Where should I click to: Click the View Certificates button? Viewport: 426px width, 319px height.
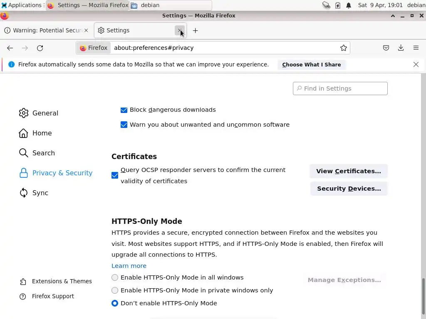pyautogui.click(x=348, y=171)
